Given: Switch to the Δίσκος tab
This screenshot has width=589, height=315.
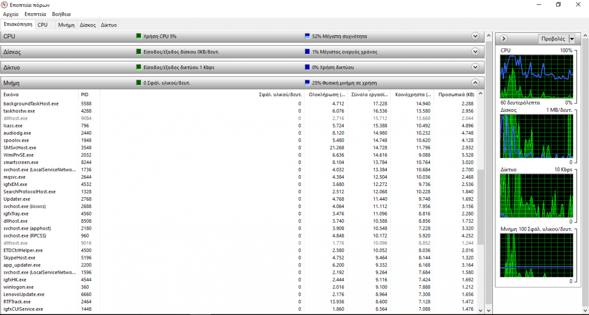Looking at the screenshot, I should click(88, 25).
